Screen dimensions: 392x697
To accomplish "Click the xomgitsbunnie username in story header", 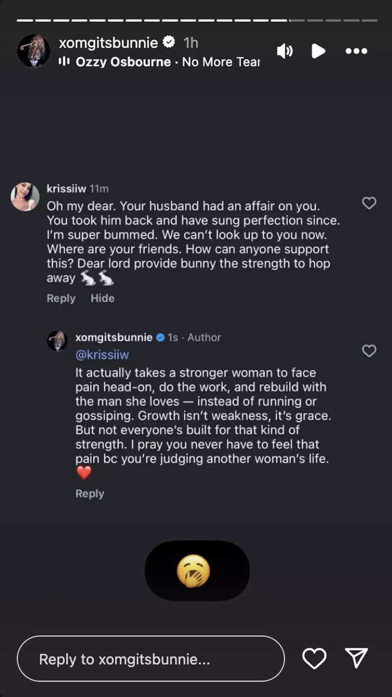I will 108,43.
